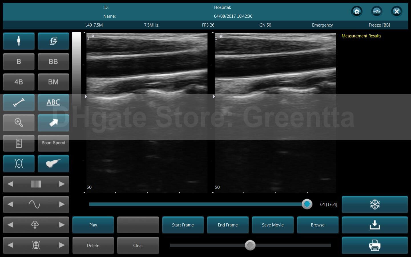Click Clear button

(138, 246)
